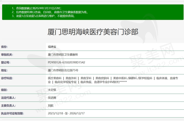Click the 美容皮肤科 department entry
This screenshot has height=121, width=184.
click(x=102, y=78)
